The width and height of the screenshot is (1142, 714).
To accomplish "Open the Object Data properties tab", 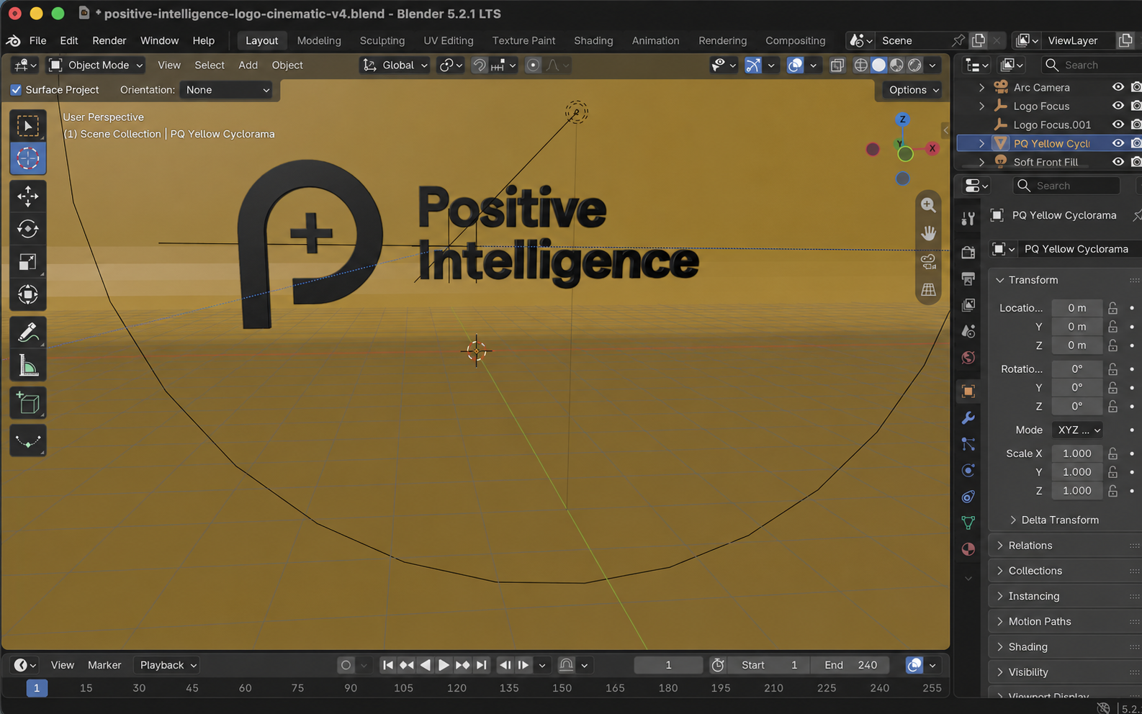I will tap(968, 523).
